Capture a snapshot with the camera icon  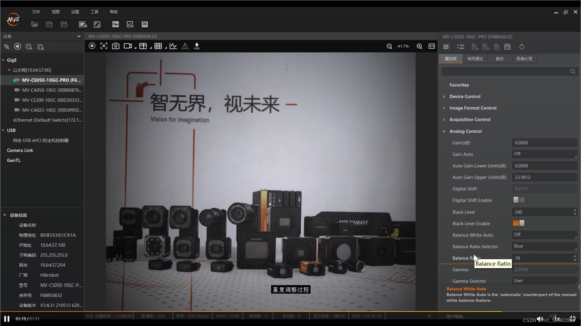[x=115, y=46]
